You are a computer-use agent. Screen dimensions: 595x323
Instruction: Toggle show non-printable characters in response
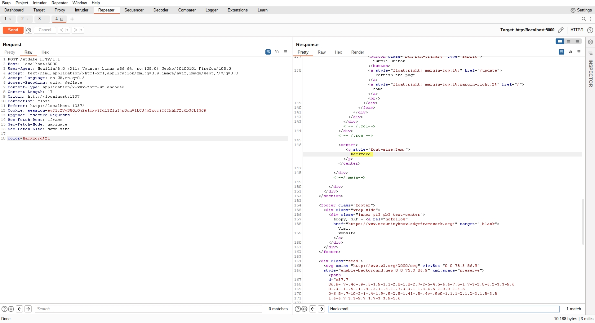[x=570, y=52]
